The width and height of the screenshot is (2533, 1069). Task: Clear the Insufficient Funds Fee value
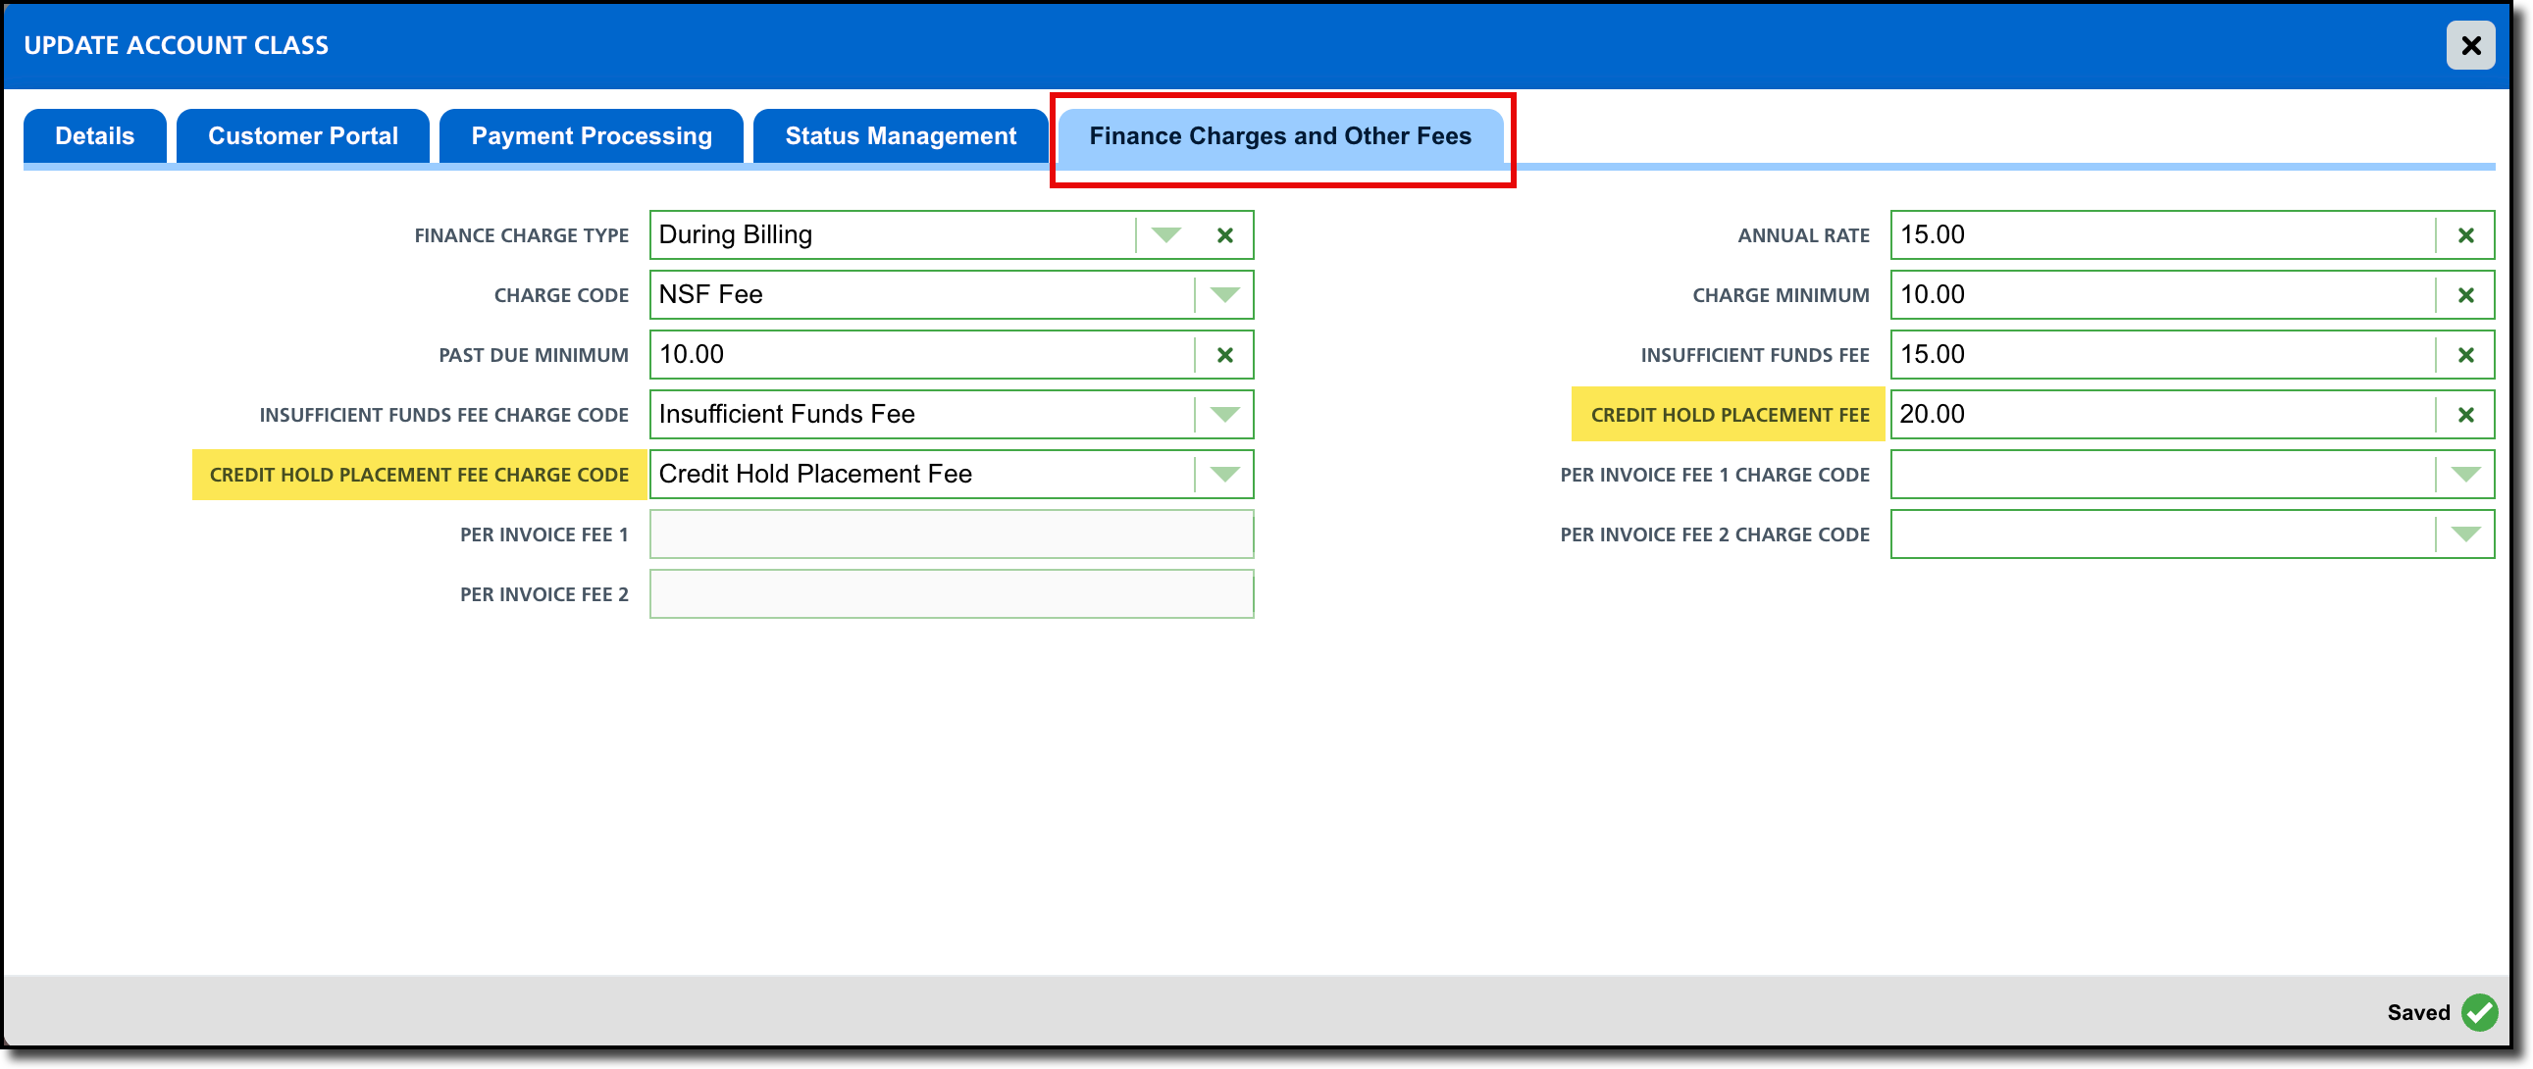2465,355
